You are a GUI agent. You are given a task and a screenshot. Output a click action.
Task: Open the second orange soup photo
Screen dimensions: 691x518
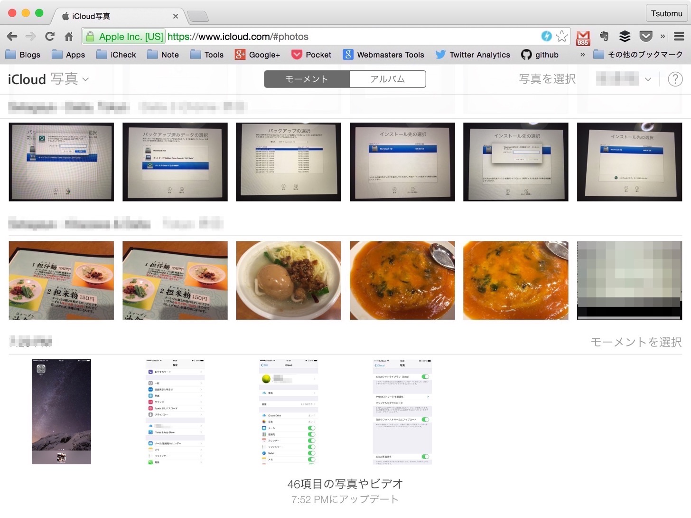pyautogui.click(x=516, y=280)
